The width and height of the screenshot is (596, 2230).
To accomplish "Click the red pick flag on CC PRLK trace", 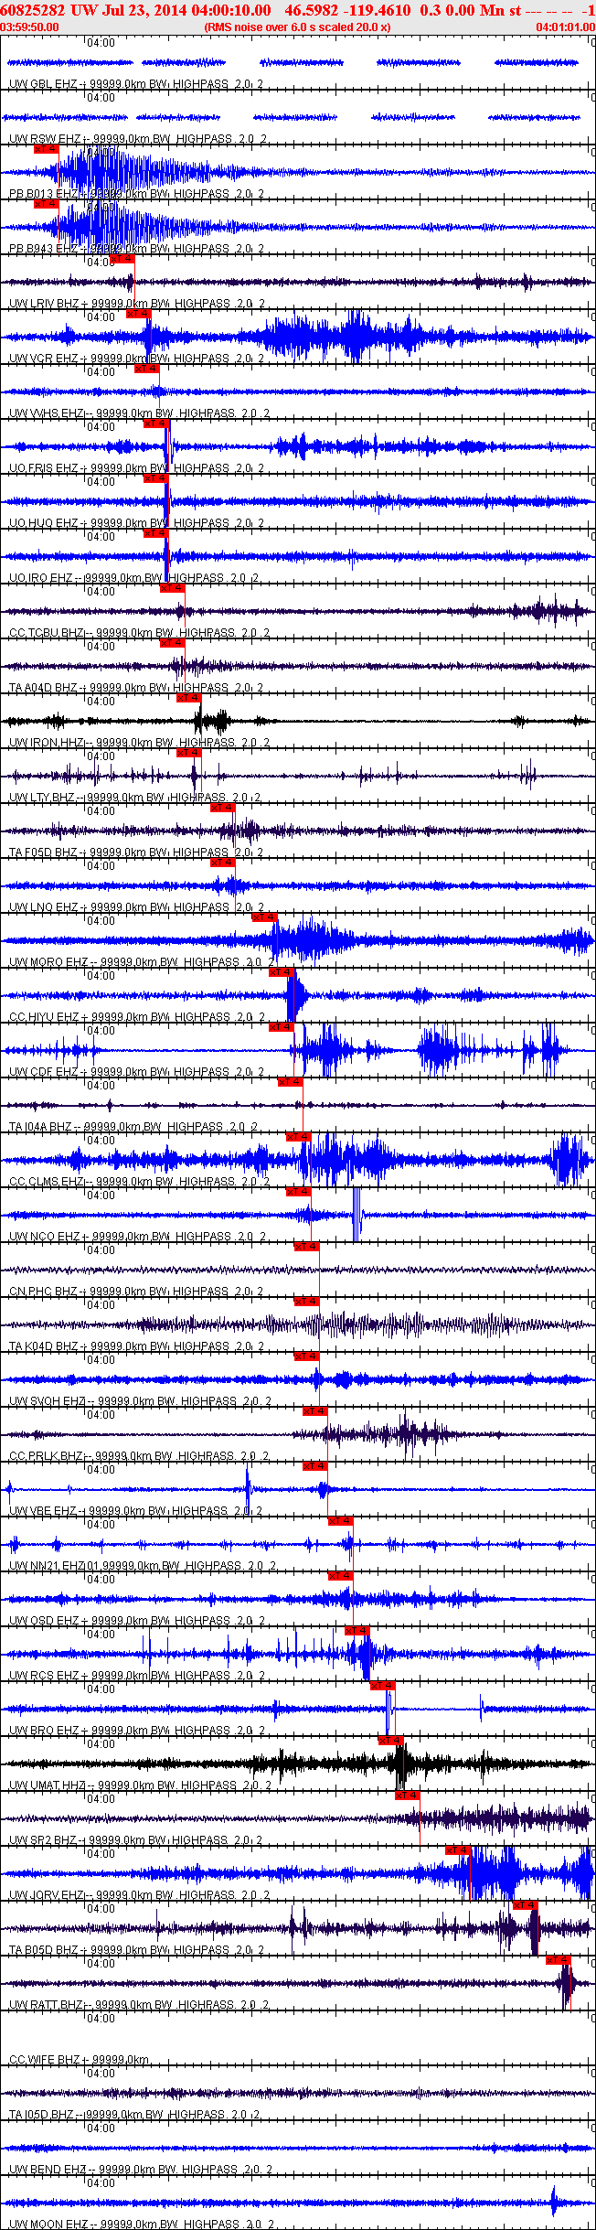I will pos(315,1411).
